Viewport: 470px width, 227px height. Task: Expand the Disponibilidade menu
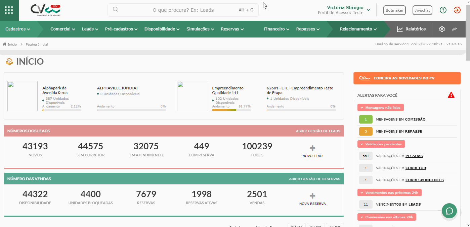pos(162,29)
